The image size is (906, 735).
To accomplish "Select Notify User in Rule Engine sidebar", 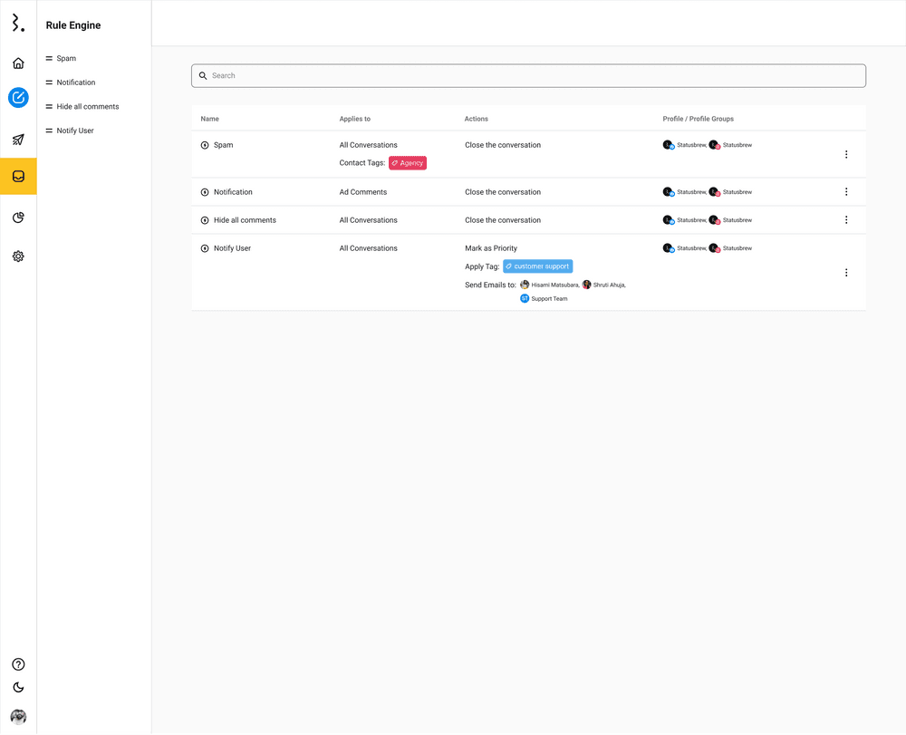I will pos(74,131).
